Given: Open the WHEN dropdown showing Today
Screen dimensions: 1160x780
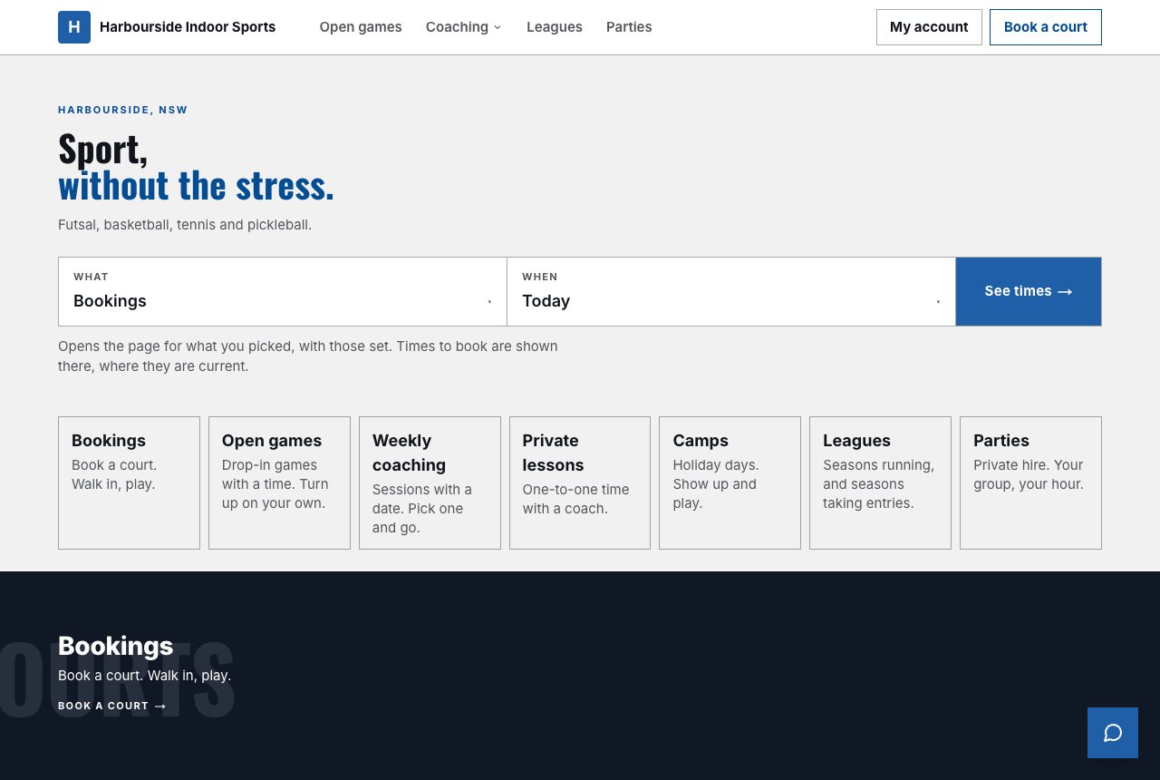Looking at the screenshot, I should pyautogui.click(x=731, y=291).
